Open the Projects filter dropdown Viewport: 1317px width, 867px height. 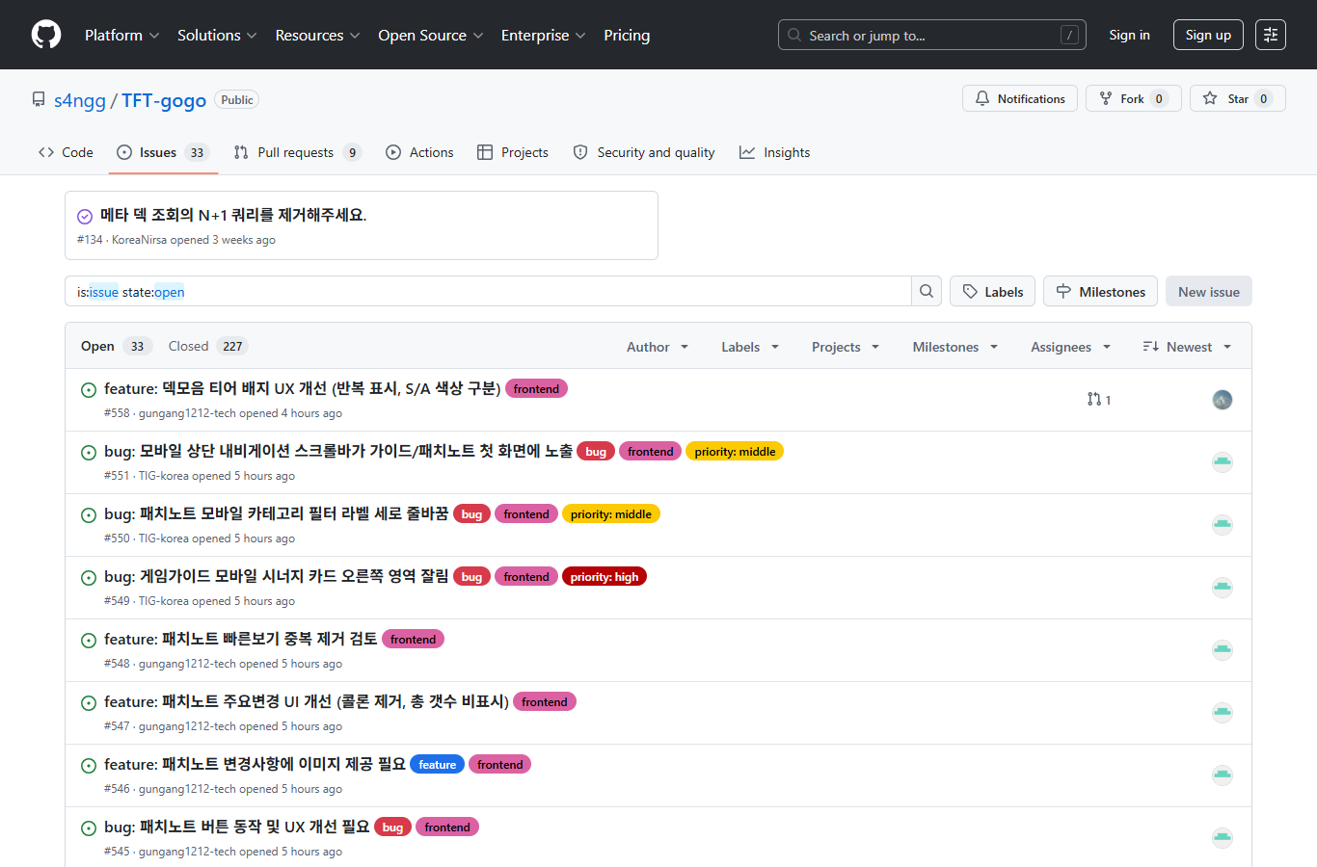click(846, 347)
